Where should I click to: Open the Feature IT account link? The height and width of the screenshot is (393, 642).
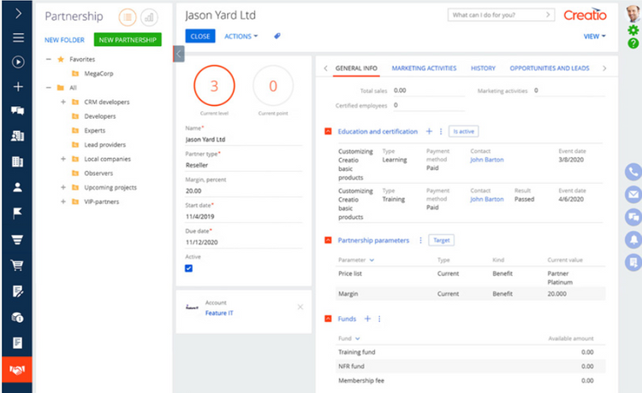pos(219,313)
